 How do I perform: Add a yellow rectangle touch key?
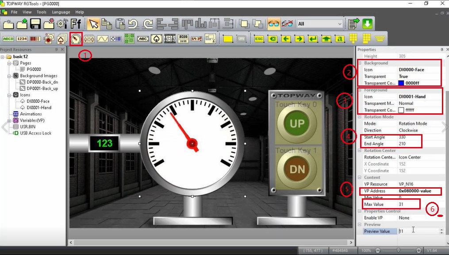[x=228, y=39]
